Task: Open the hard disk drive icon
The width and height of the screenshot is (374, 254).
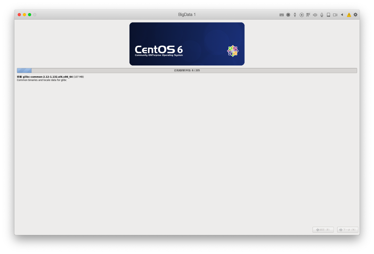Action: tap(328, 15)
